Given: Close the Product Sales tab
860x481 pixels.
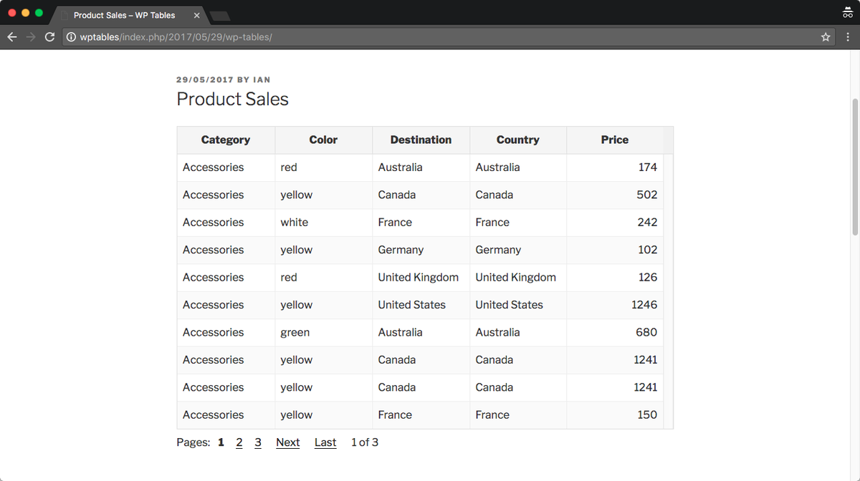Looking at the screenshot, I should coord(196,15).
